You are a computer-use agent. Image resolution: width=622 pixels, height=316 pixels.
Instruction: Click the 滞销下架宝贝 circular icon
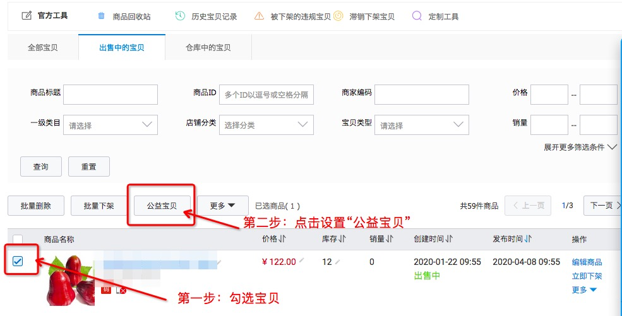338,16
